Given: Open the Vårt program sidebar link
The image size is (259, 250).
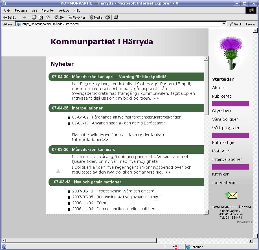Looking at the screenshot, I should point(225,128).
